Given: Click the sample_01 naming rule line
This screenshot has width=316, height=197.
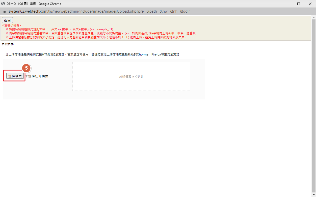Looking at the screenshot, I should (x=59, y=29).
